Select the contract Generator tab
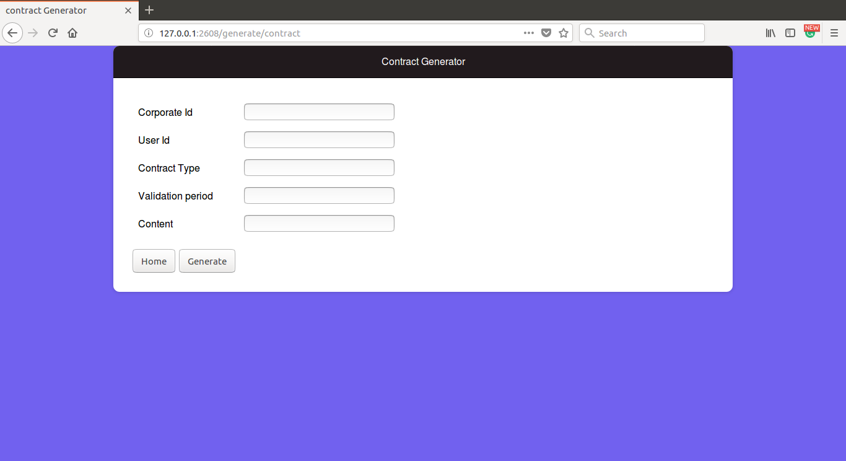The width and height of the screenshot is (846, 461). 69,11
